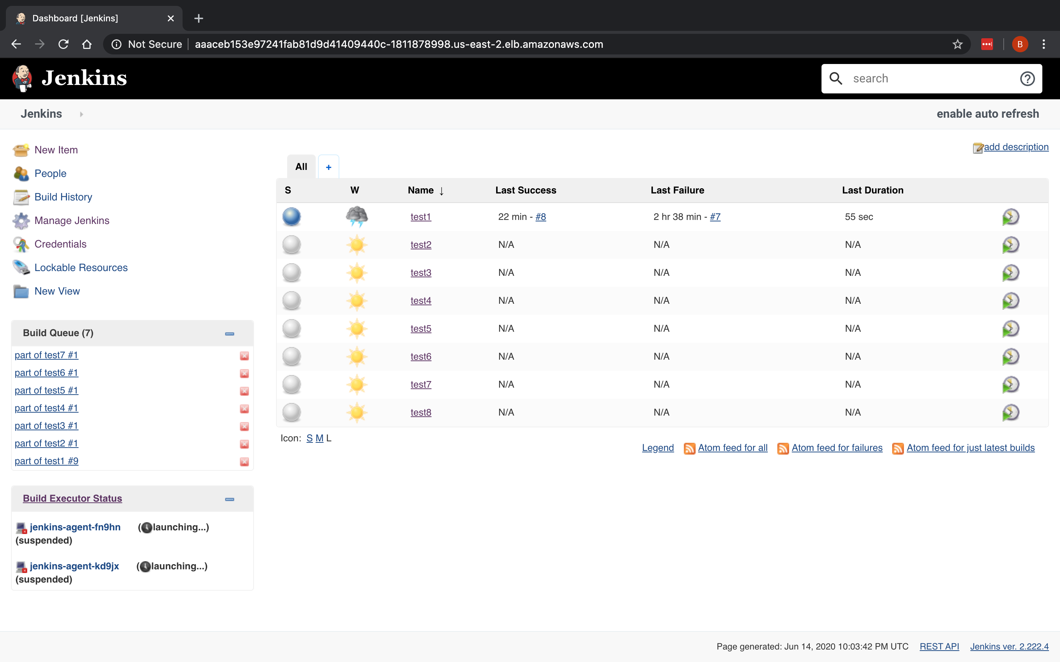The image size is (1060, 662).
Task: Sort jobs by S status column
Action: [x=288, y=191]
